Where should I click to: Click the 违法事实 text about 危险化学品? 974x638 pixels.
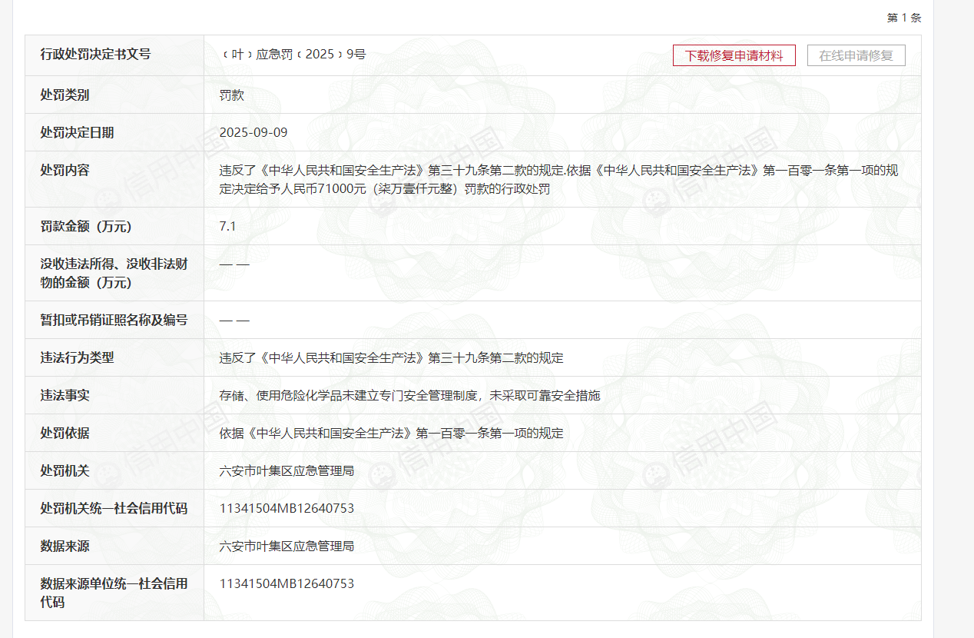click(x=409, y=396)
